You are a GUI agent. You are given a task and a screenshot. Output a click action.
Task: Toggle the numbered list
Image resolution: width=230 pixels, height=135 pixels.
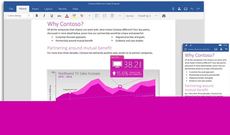tap(105, 16)
